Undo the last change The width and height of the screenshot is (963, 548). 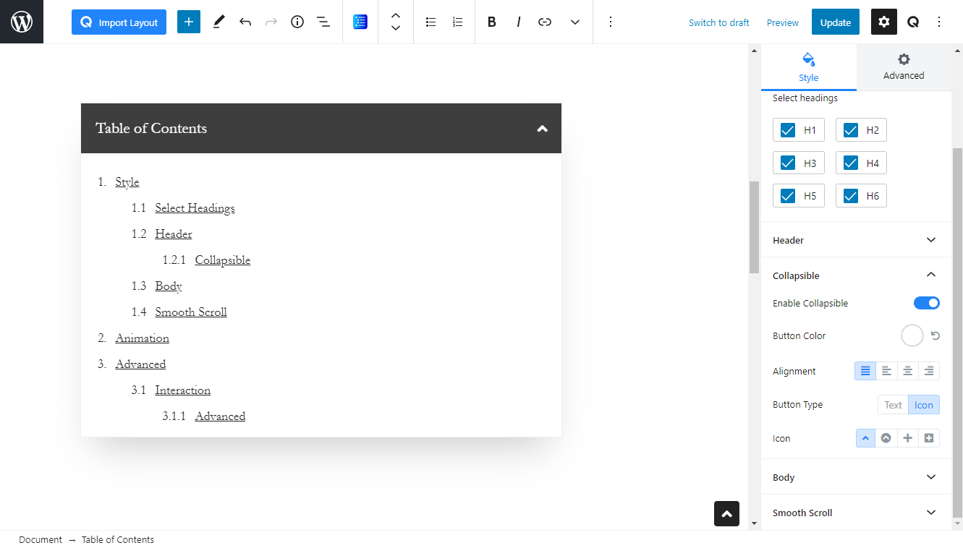(x=245, y=22)
